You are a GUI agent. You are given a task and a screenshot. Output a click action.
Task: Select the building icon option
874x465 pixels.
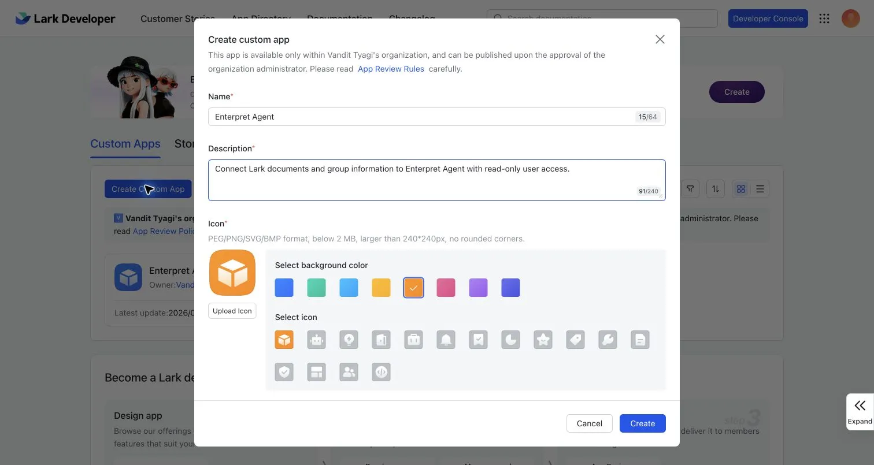click(x=382, y=340)
